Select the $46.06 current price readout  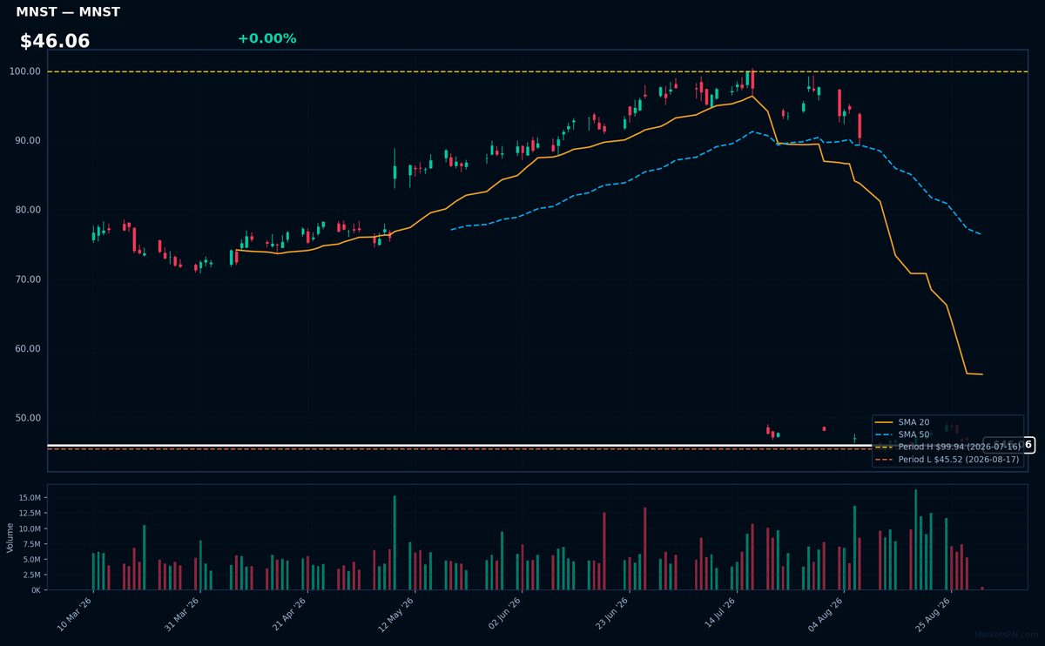pos(55,41)
